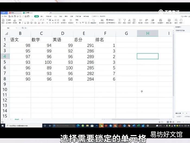Open Microsoft Edge from taskbar
This screenshot has width=190, height=143.
78,126
